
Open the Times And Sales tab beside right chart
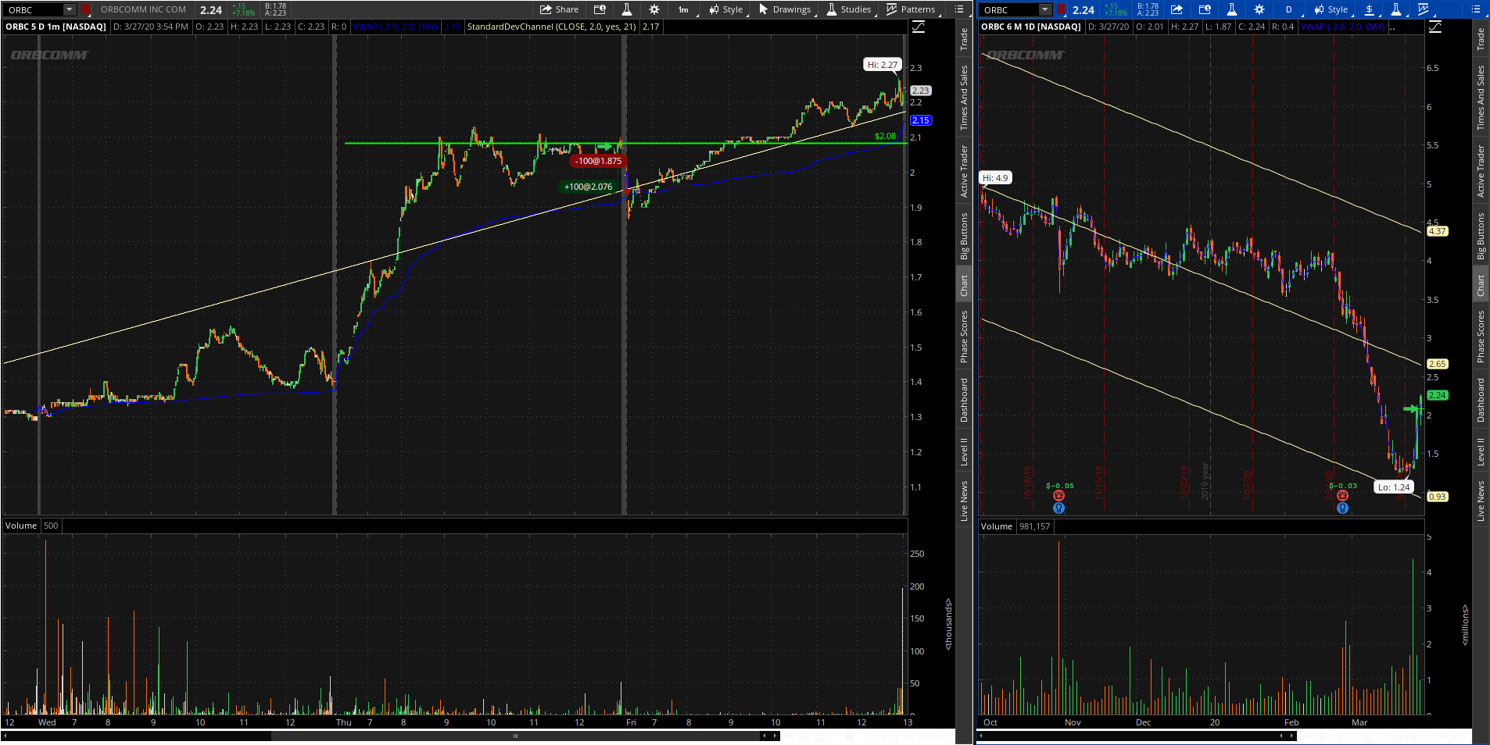(1481, 98)
